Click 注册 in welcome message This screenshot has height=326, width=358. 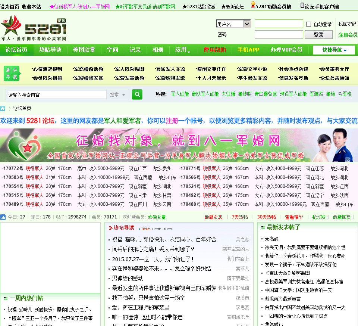[x=172, y=121]
